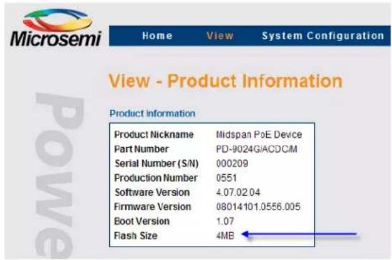Select the 'PD-9024G/ACDC/M' part number value
The height and width of the screenshot is (260, 392).
pyautogui.click(x=257, y=149)
